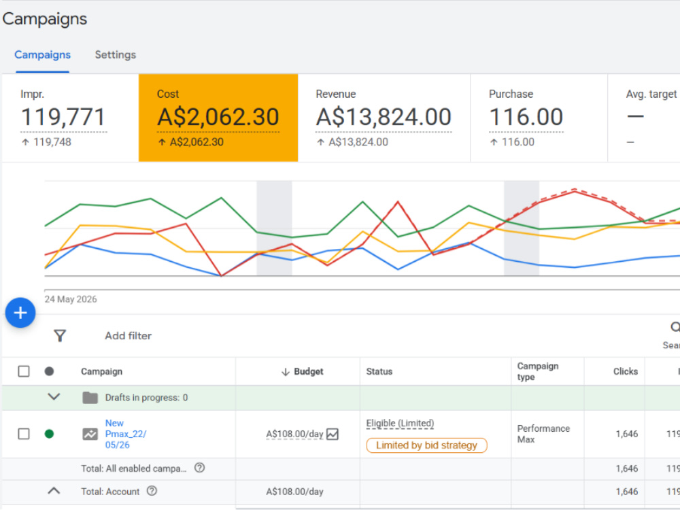
Task: Click the green enabled status dot
Action: tap(50, 434)
